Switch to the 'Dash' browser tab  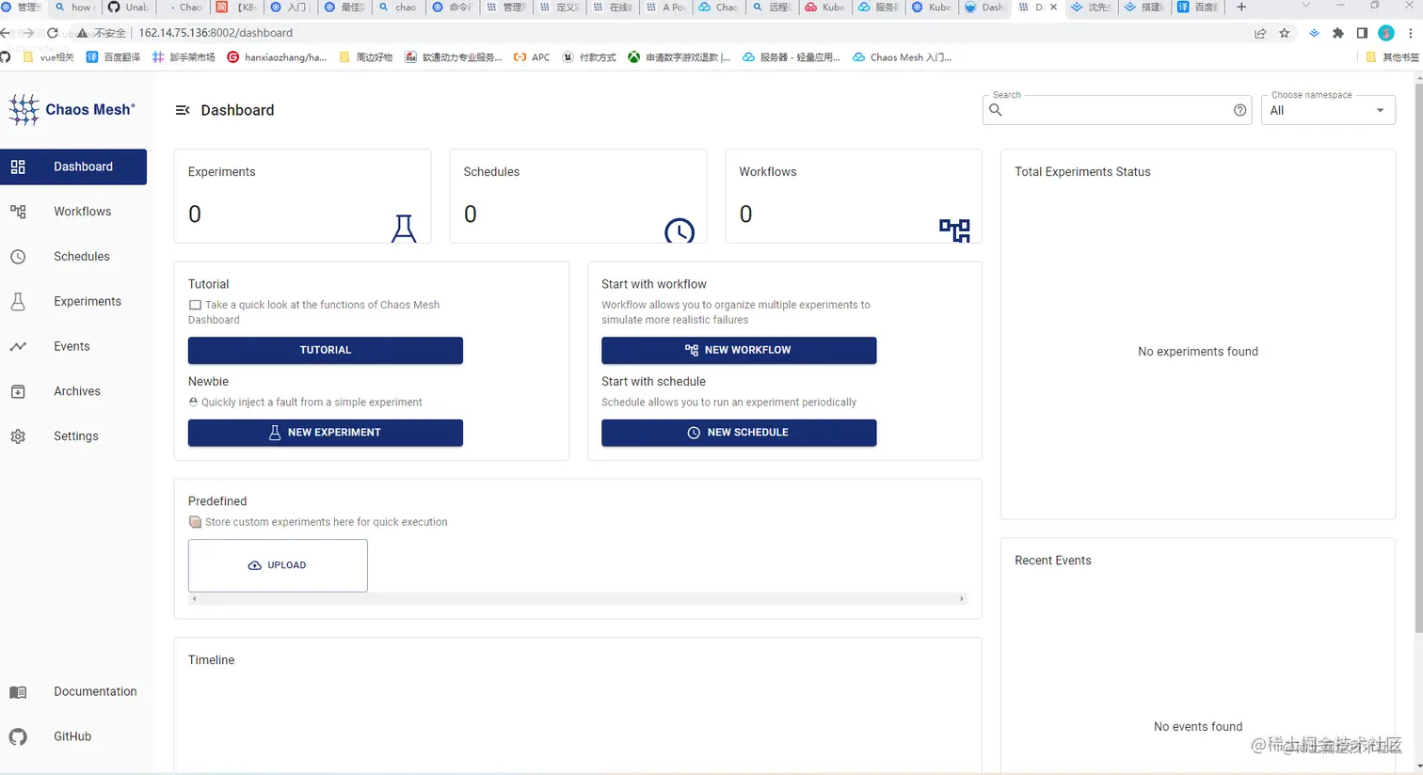985,8
